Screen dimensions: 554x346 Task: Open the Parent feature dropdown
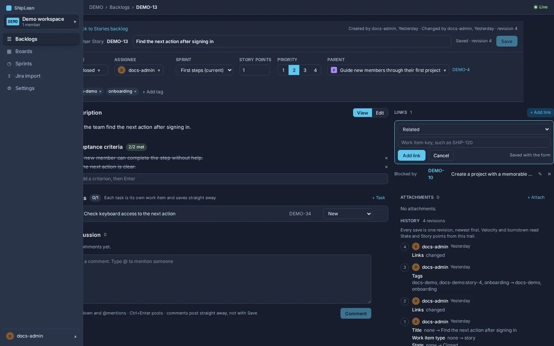point(388,70)
